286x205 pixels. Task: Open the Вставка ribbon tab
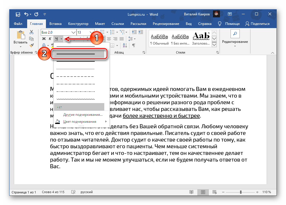coord(55,24)
